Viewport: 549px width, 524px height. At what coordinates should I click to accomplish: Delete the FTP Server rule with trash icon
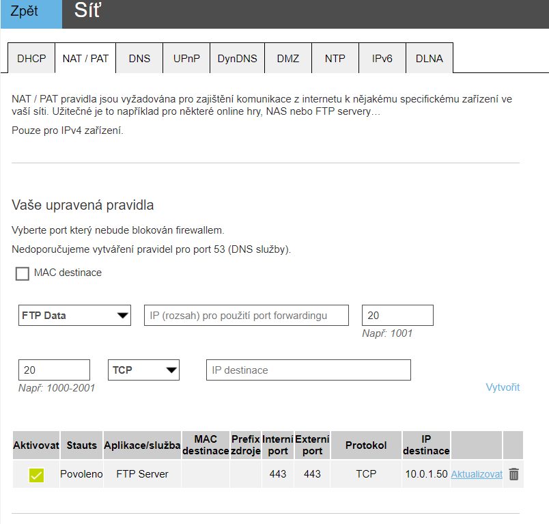coord(513,474)
